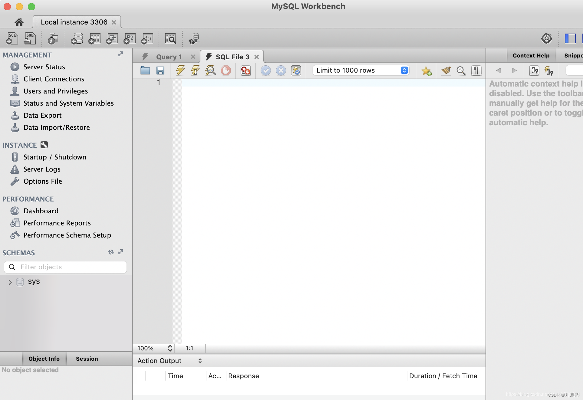The height and width of the screenshot is (400, 583).
Task: Reconnect to DBMS toolbar icon
Action: tap(194, 39)
